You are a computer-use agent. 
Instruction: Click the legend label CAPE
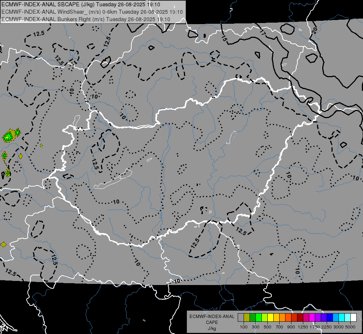(x=212, y=322)
